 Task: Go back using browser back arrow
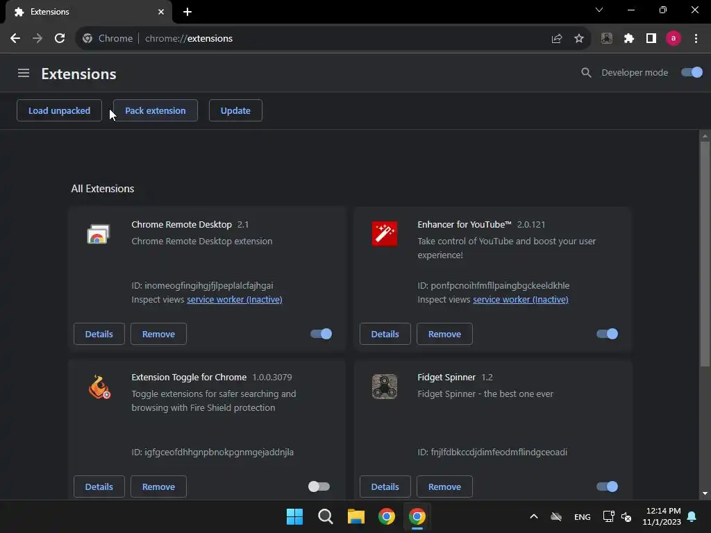15,39
